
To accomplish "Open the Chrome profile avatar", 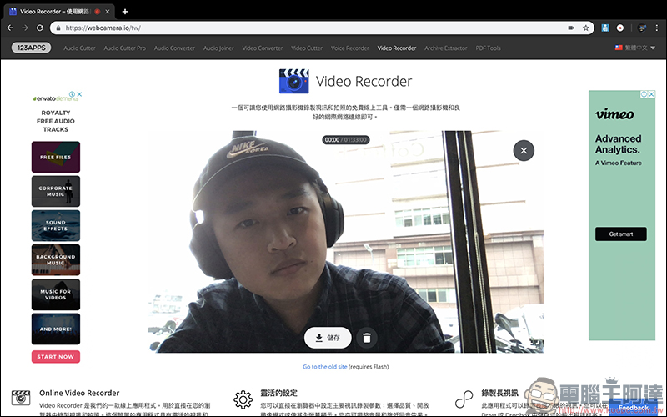I will 642,28.
